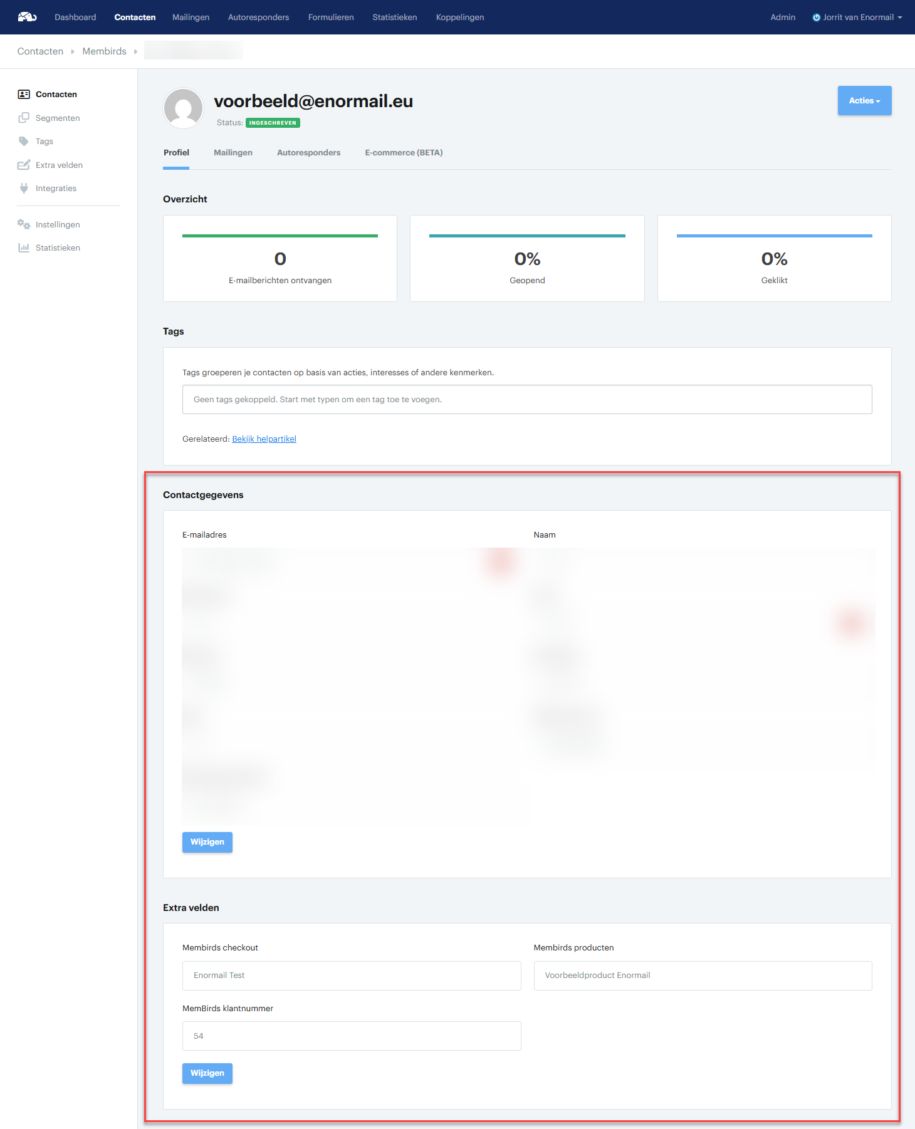Click the Enormail rhino logo
Screen dimensions: 915x1129
27,17
